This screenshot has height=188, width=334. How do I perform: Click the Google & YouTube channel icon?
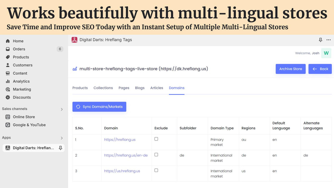8,125
